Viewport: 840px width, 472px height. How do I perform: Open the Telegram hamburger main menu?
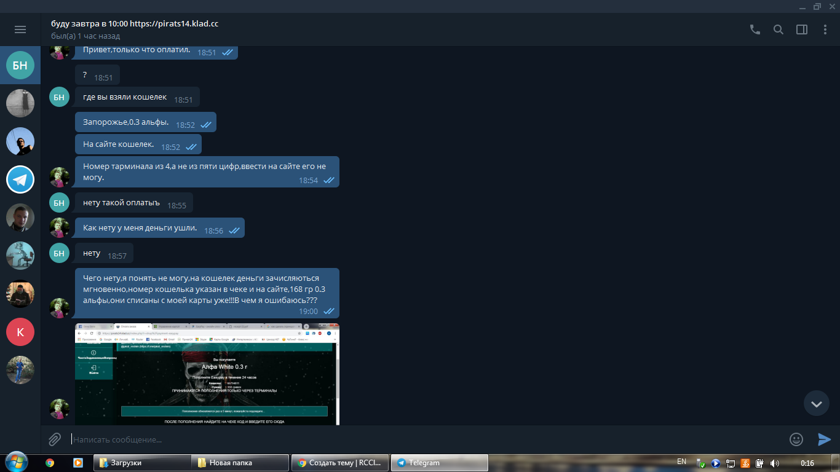coord(20,29)
